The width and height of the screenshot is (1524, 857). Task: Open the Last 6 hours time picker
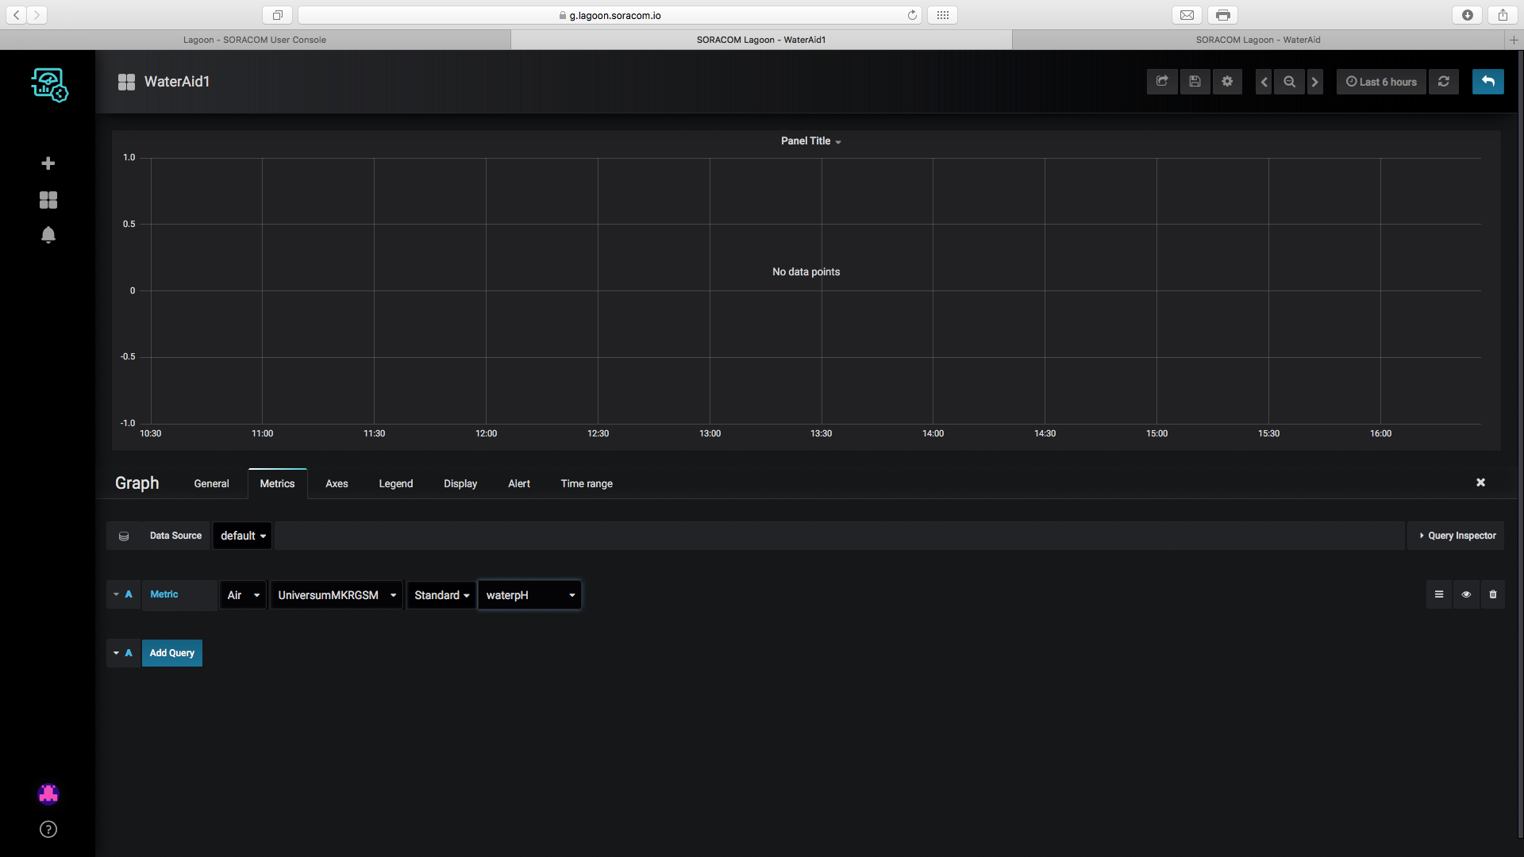coord(1381,82)
